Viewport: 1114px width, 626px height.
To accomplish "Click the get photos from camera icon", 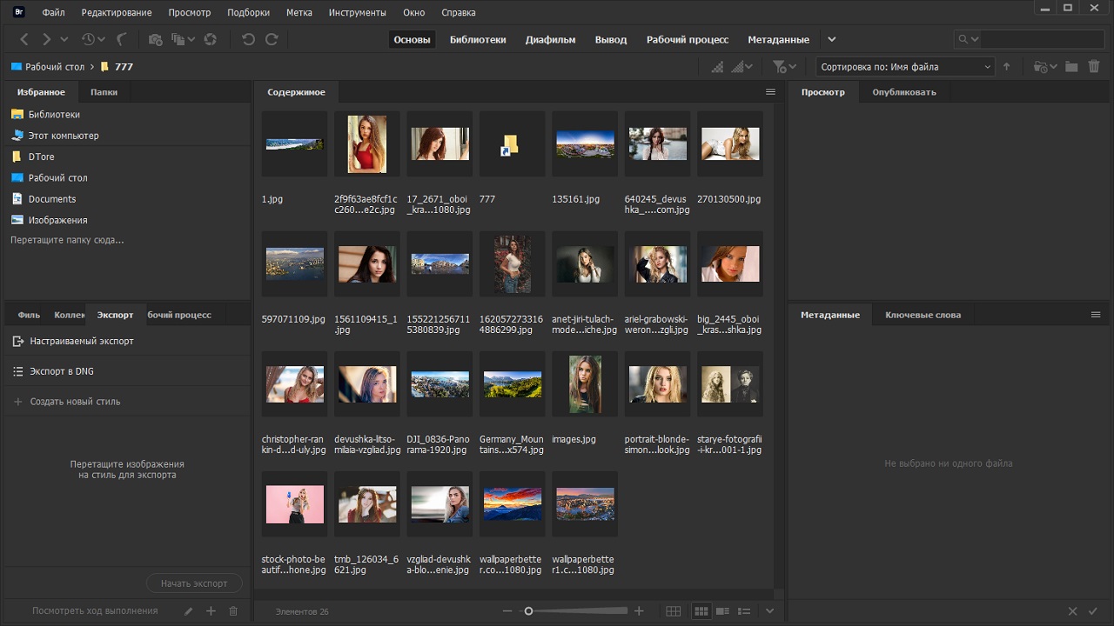I will click(x=155, y=39).
